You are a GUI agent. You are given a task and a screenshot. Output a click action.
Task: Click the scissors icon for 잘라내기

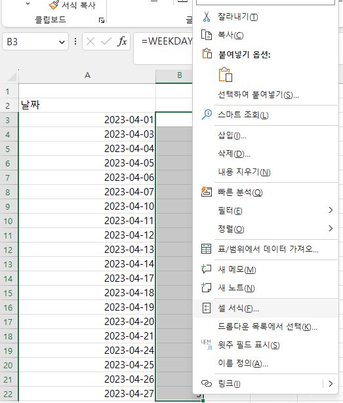[207, 16]
